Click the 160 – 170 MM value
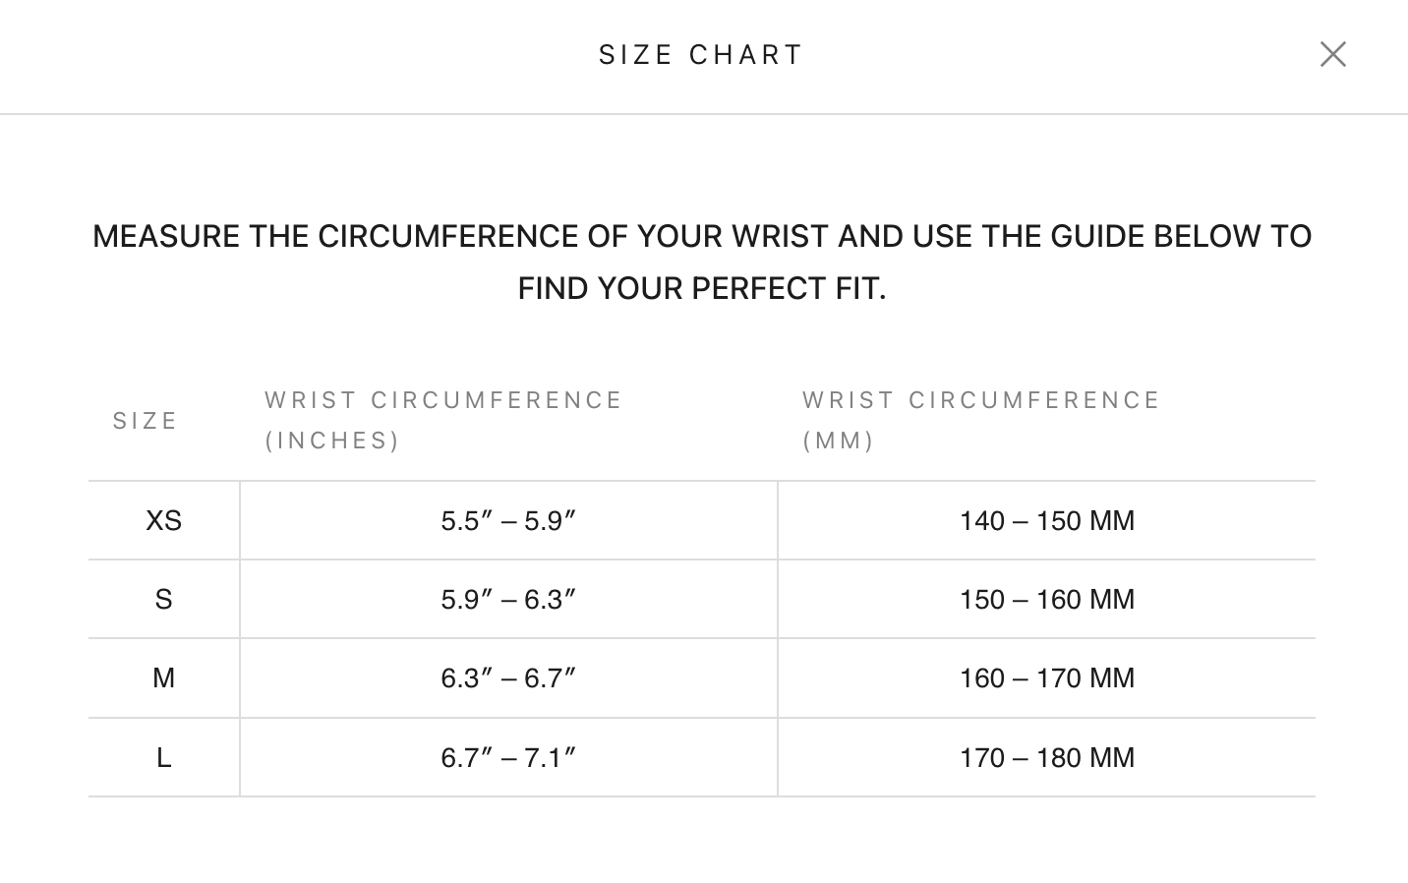 click(x=1047, y=677)
